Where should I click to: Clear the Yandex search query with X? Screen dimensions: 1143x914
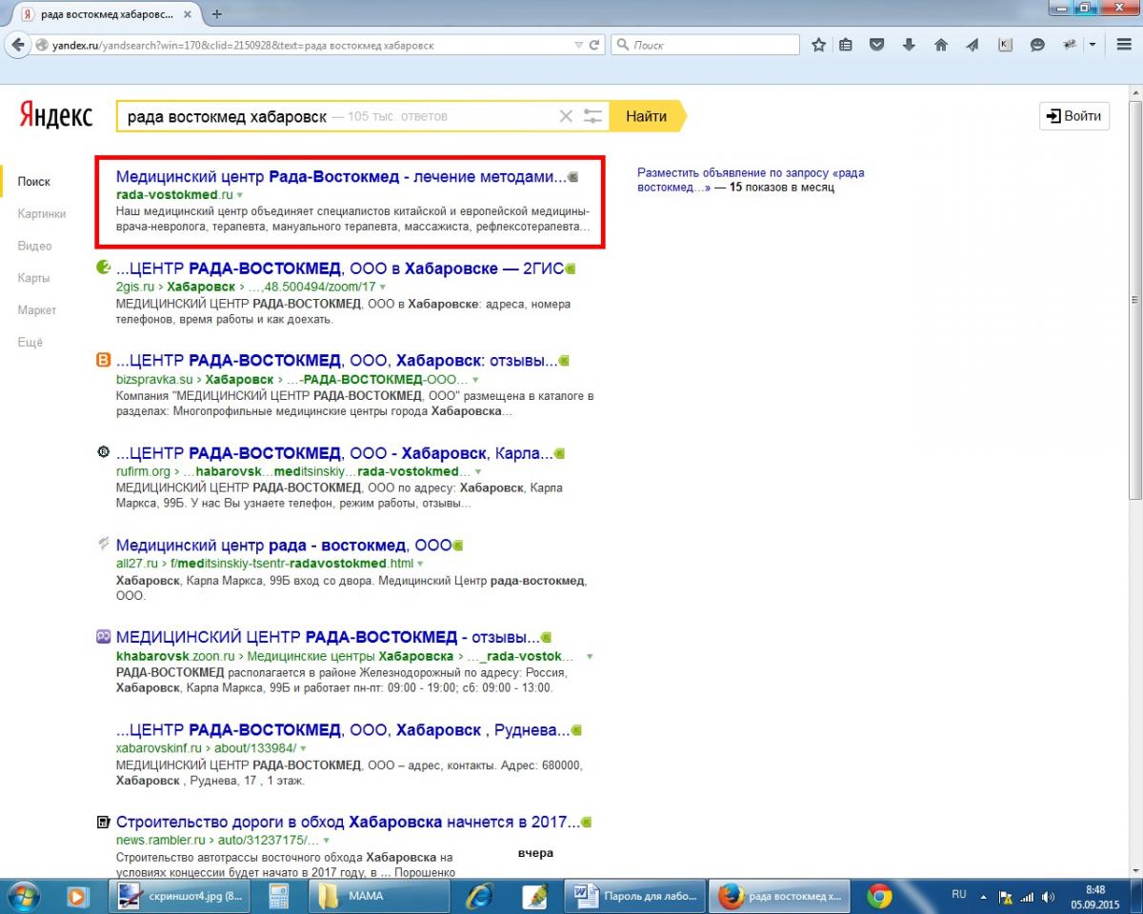[566, 116]
